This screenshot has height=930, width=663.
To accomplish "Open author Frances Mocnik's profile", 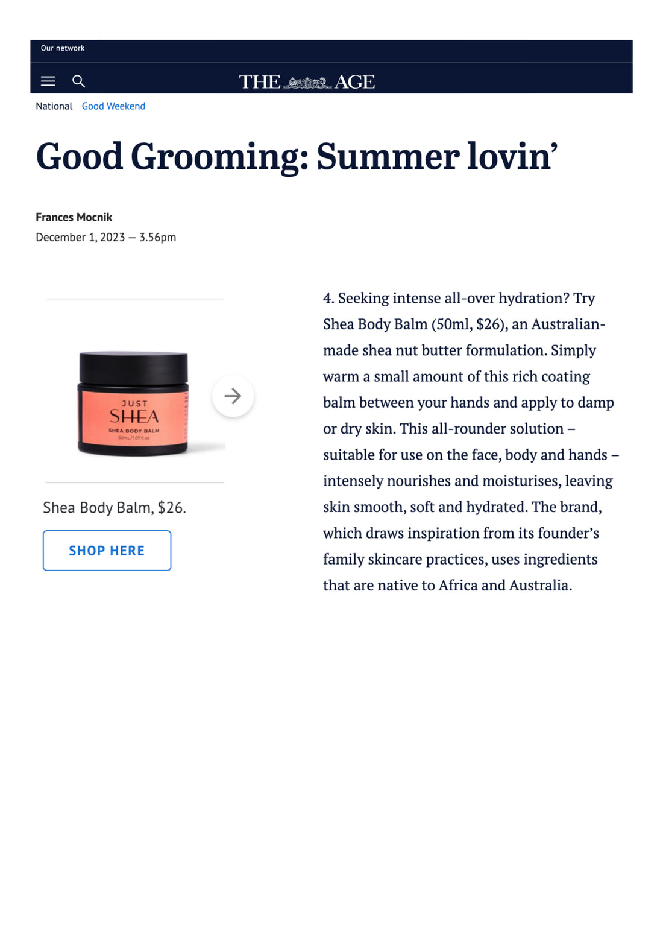I will tap(74, 217).
